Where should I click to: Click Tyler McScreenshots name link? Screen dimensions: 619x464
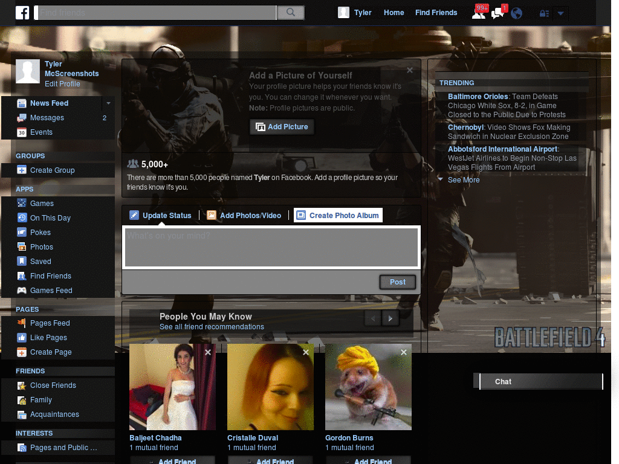[x=71, y=69]
